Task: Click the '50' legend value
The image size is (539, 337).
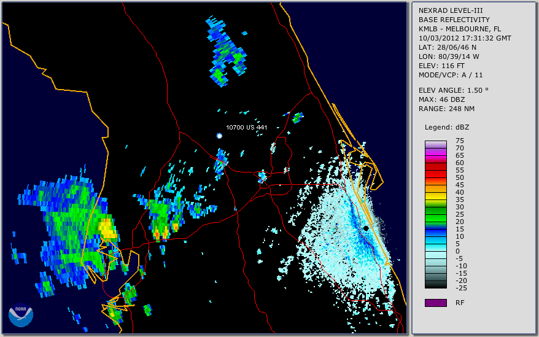Action: [460, 177]
